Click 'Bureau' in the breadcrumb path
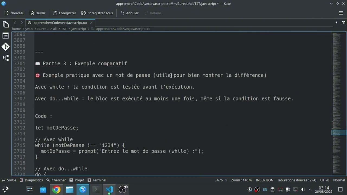The image size is (347, 195). point(43,29)
